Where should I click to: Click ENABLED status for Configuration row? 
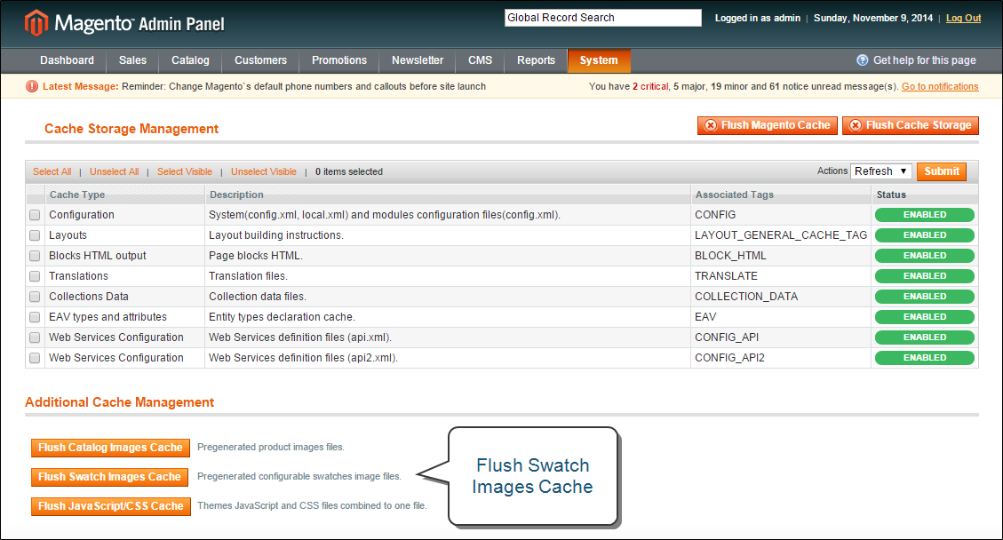(924, 215)
